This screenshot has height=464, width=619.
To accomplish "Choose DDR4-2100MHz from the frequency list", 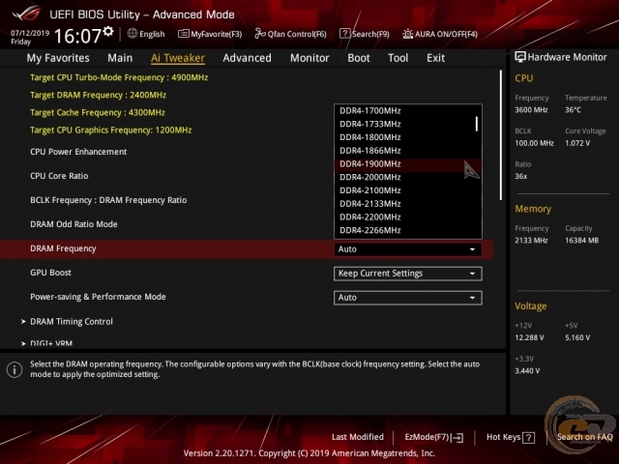I will pyautogui.click(x=408, y=190).
